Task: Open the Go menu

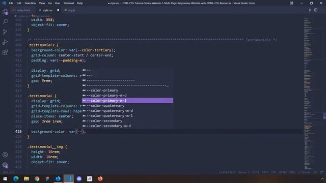Action: point(50,3)
